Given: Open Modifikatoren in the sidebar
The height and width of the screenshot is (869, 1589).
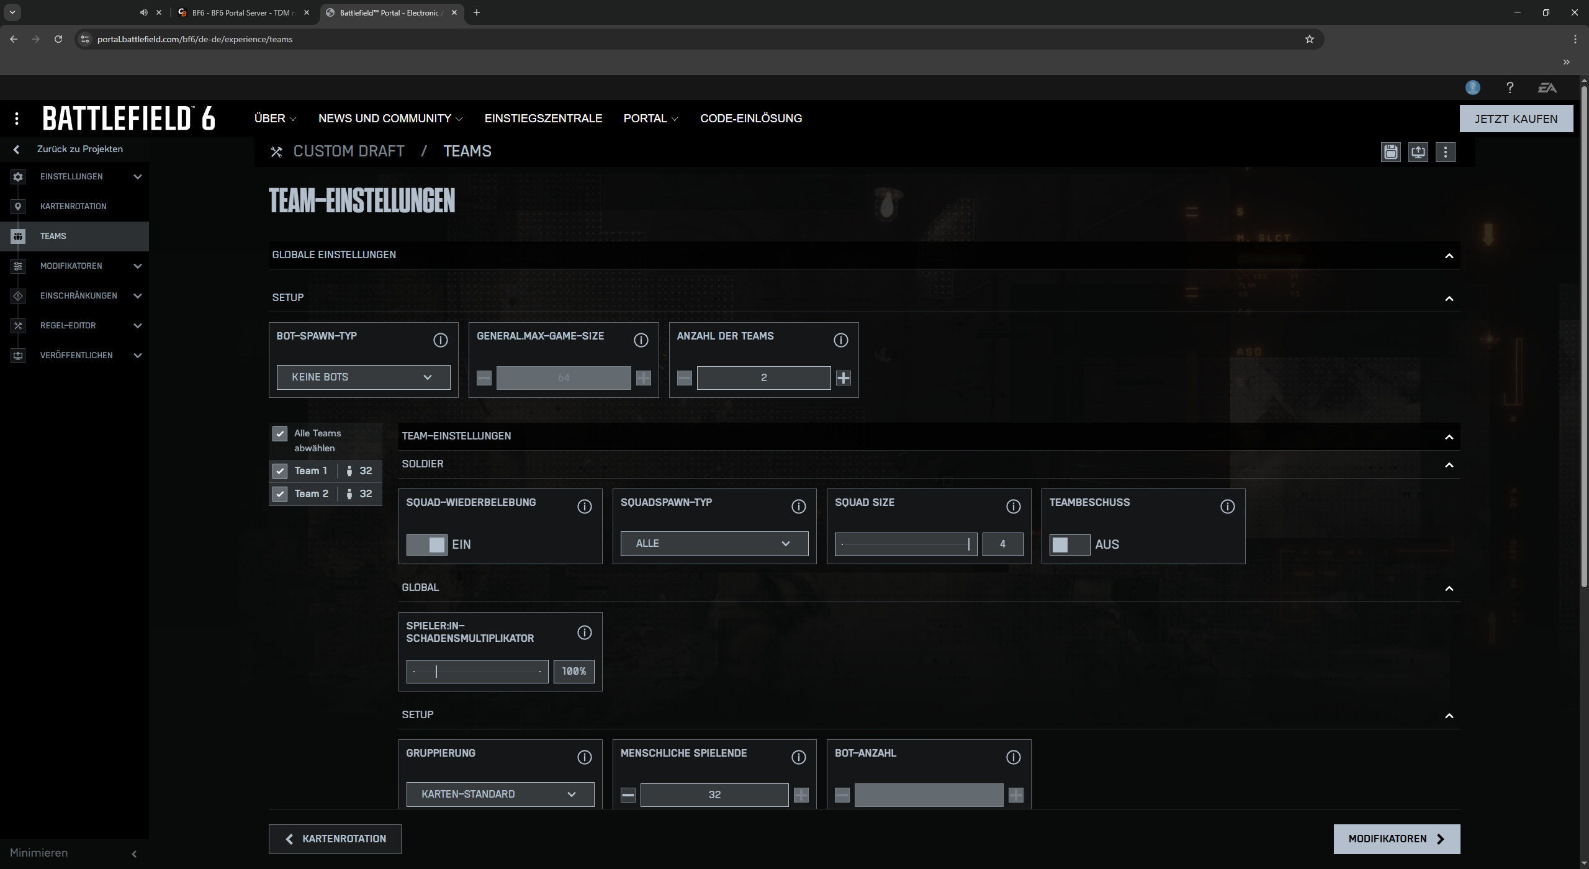Looking at the screenshot, I should point(71,266).
